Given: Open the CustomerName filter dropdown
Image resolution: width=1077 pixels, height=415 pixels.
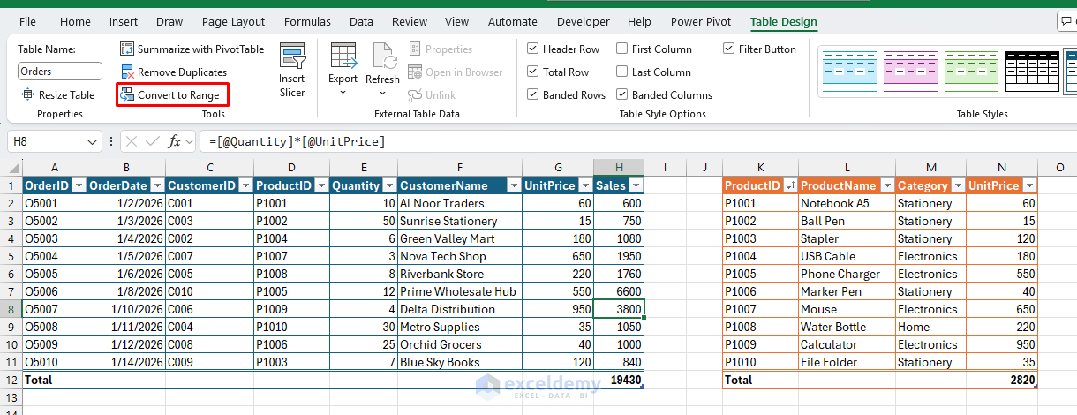Looking at the screenshot, I should click(x=513, y=185).
